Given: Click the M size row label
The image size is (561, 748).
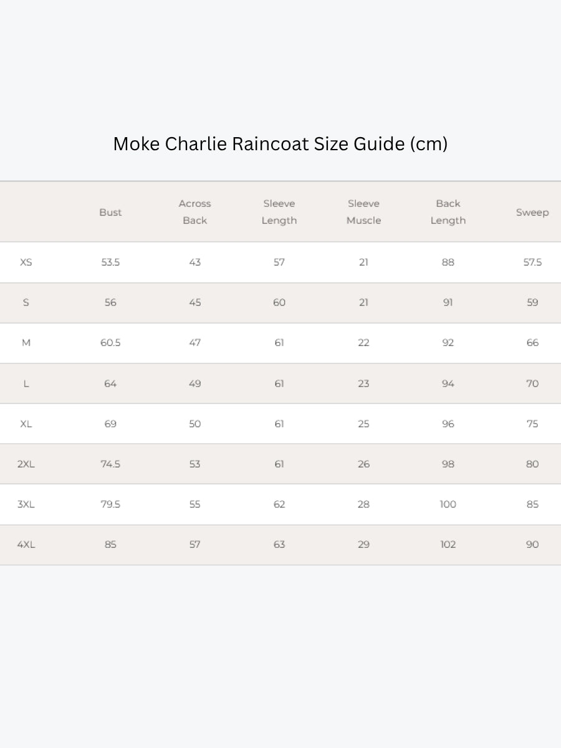Looking at the screenshot, I should [26, 343].
